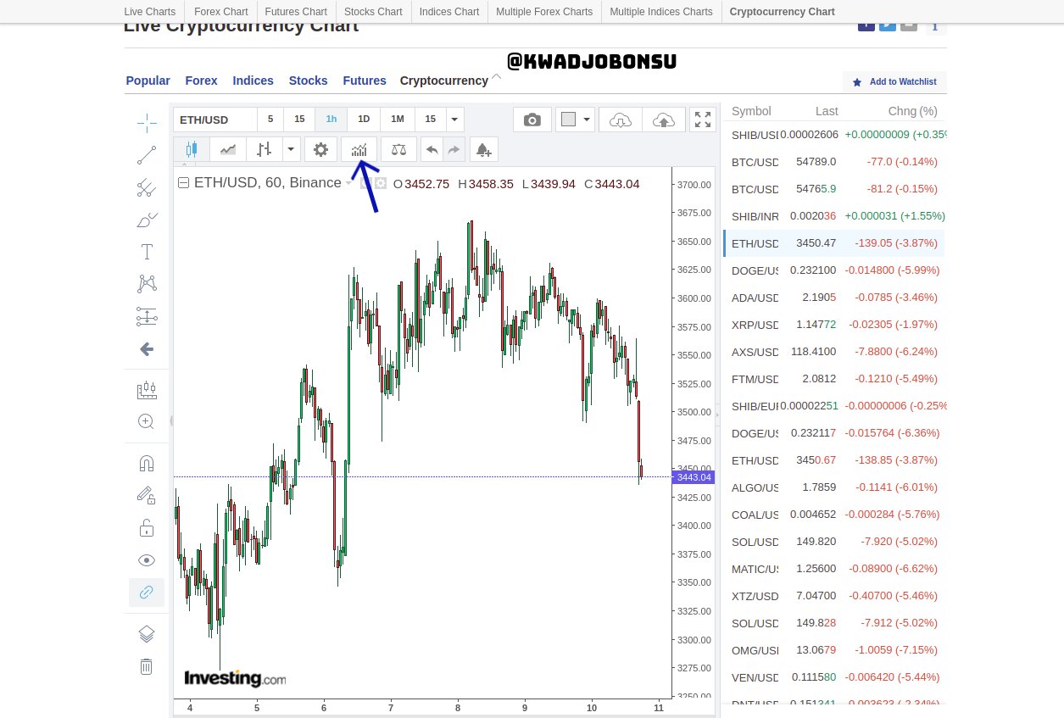Image resolution: width=1064 pixels, height=718 pixels.
Task: Load chart layout from cloud
Action: [620, 120]
